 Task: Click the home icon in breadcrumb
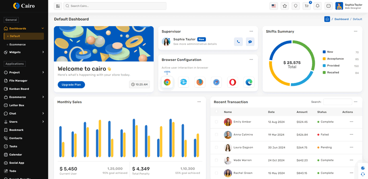click(327, 19)
